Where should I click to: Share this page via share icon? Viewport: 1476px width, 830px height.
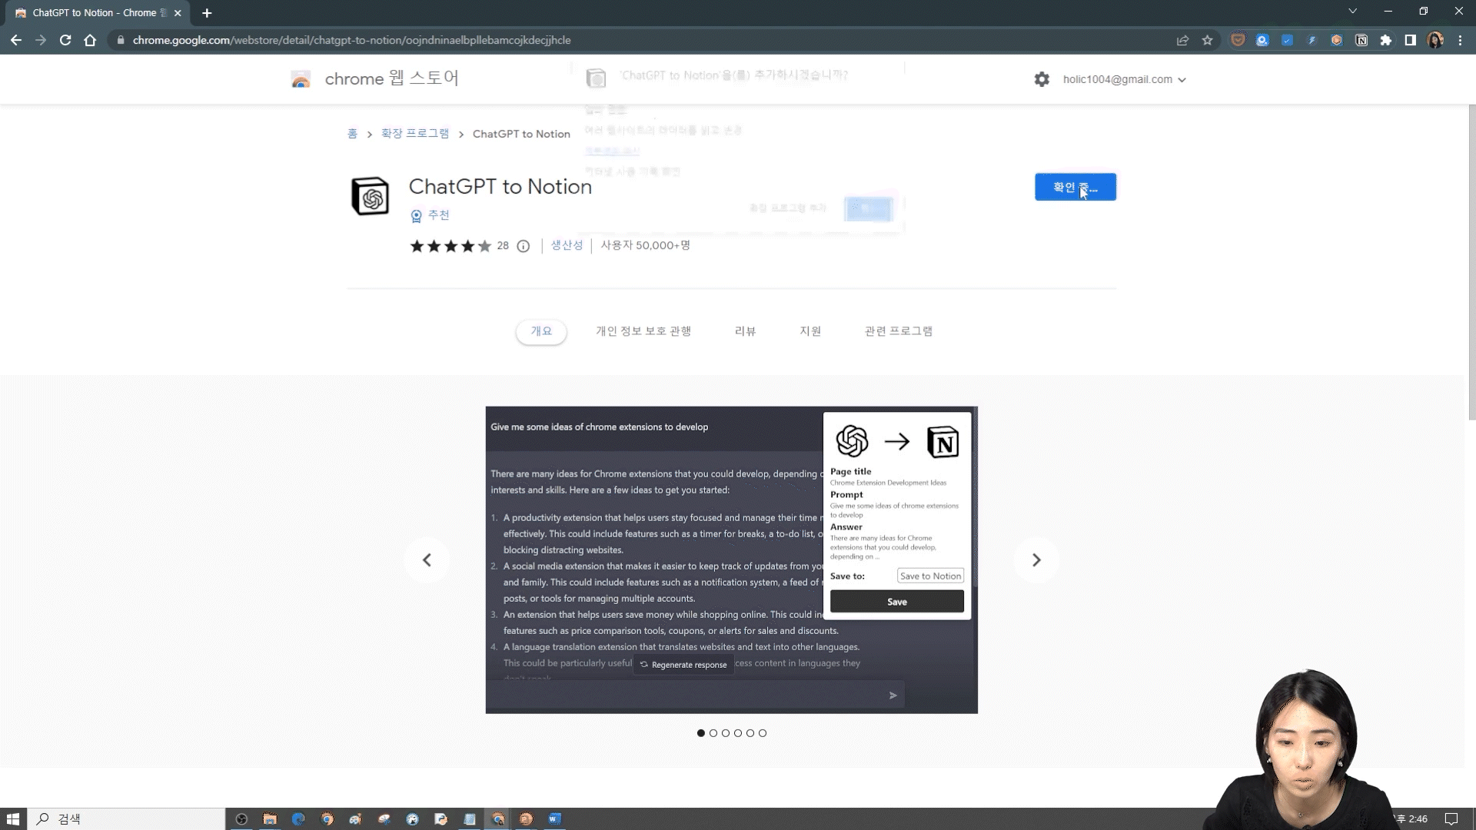(x=1182, y=40)
